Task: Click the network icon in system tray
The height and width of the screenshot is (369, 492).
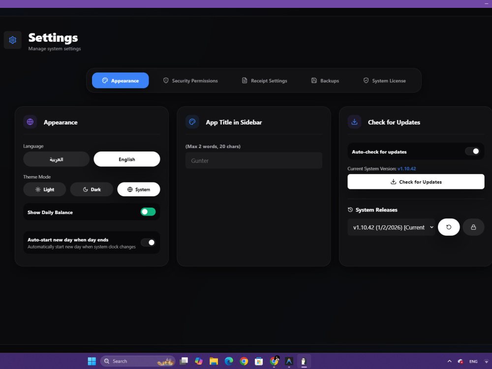Action: [487, 362]
